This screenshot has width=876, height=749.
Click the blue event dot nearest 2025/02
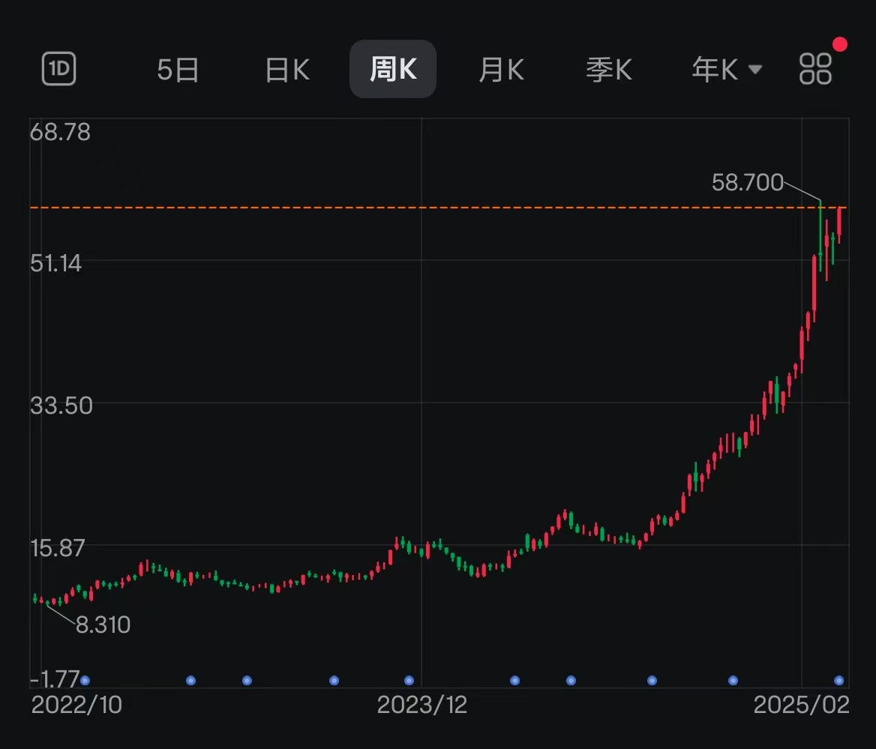coord(838,680)
